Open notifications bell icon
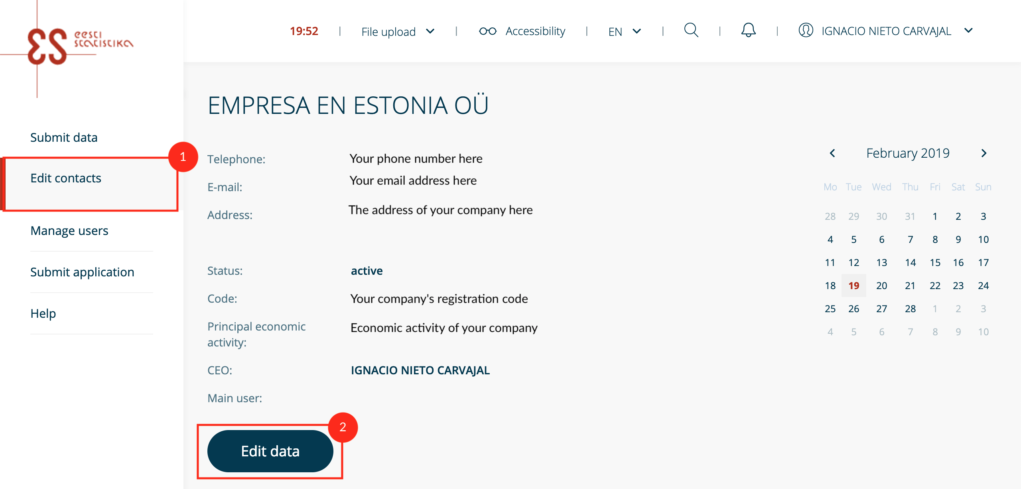Screen dimensions: 1021x489 coord(748,31)
